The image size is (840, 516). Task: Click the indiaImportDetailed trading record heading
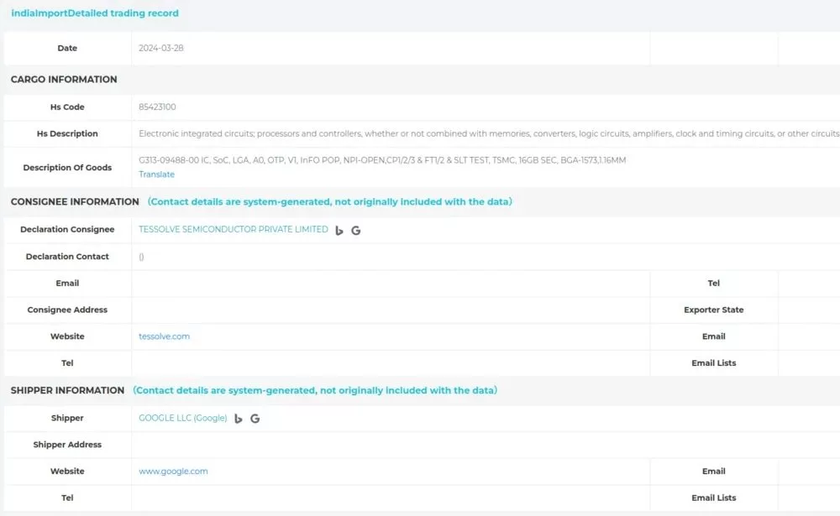94,13
